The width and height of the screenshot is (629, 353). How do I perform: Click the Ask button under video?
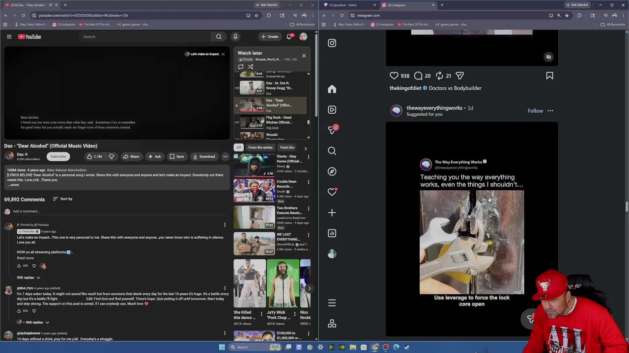pyautogui.click(x=154, y=156)
